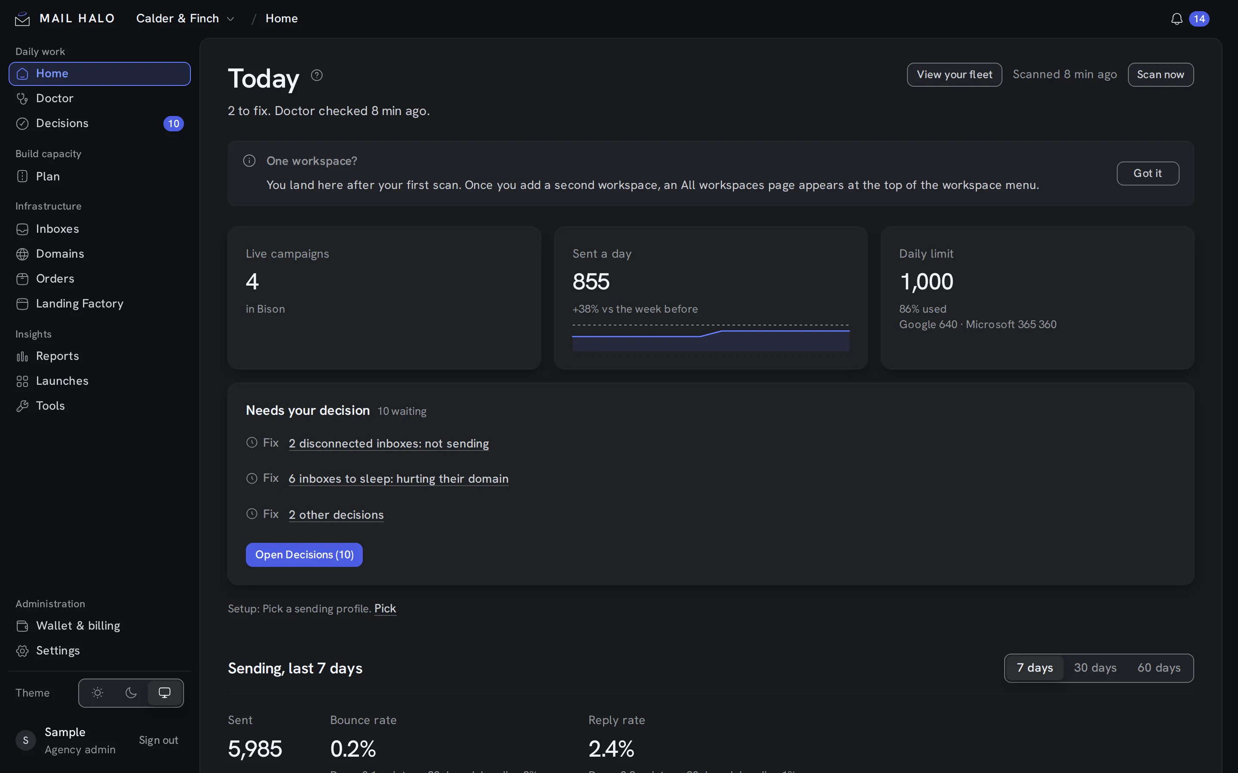Image resolution: width=1238 pixels, height=773 pixels.
Task: Click the Landing Factory icon
Action: click(x=22, y=304)
